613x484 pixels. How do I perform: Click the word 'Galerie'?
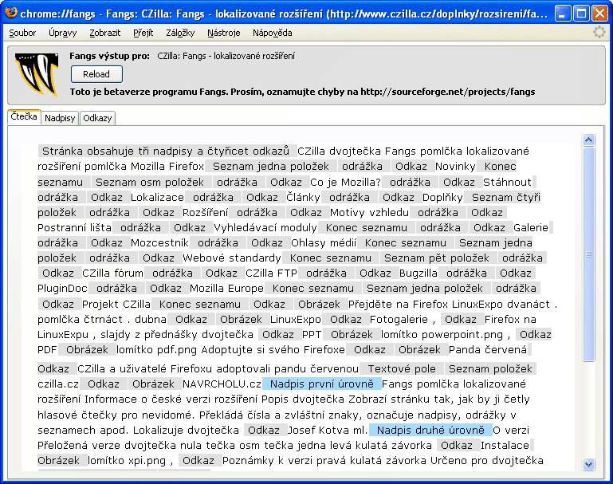tap(531, 228)
